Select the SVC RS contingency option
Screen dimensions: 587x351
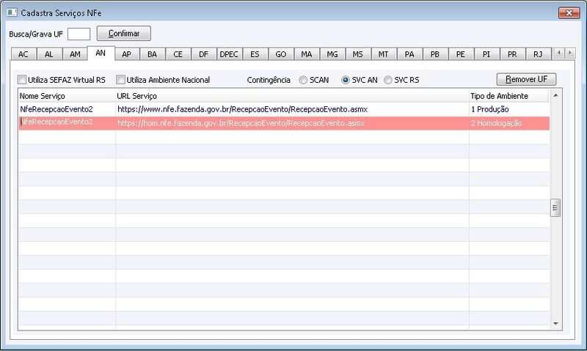pos(388,80)
